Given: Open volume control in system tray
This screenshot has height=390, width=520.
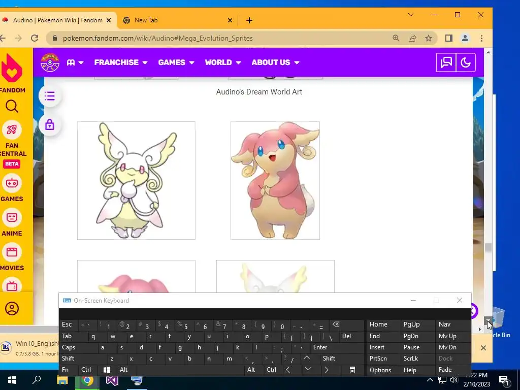Looking at the screenshot, I should point(453,380).
